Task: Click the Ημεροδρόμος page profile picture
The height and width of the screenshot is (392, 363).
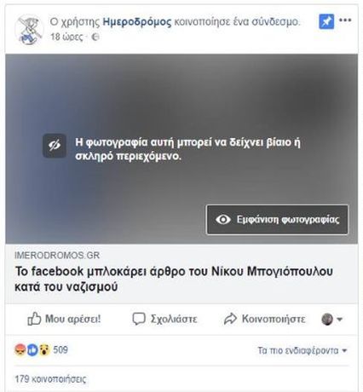Action: coord(29,30)
